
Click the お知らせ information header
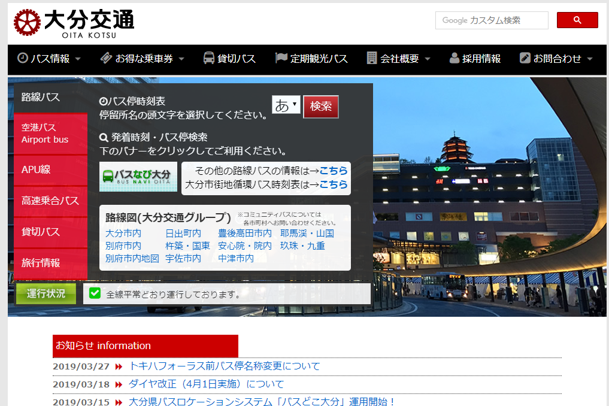[146, 346]
